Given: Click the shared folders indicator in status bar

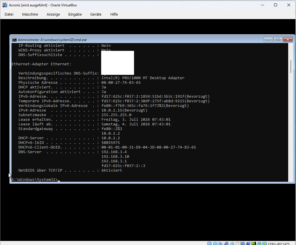Looking at the screenshot, I should click(x=237, y=244).
